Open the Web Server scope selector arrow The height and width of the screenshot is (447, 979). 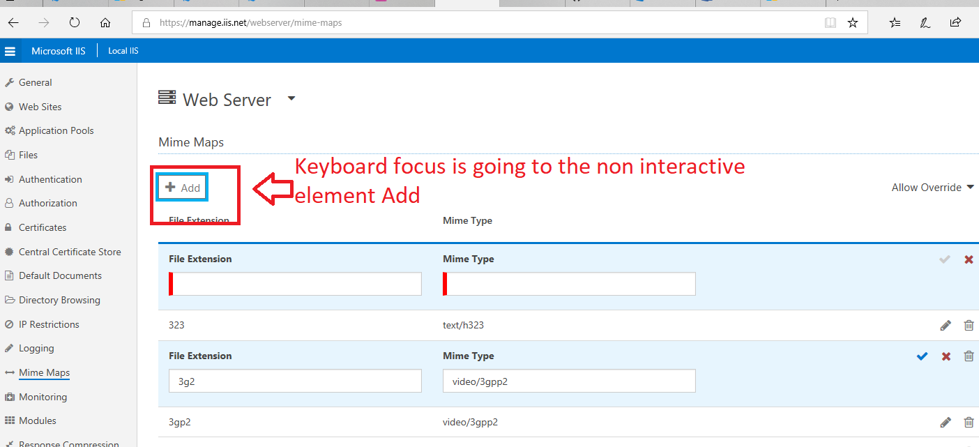click(x=291, y=98)
